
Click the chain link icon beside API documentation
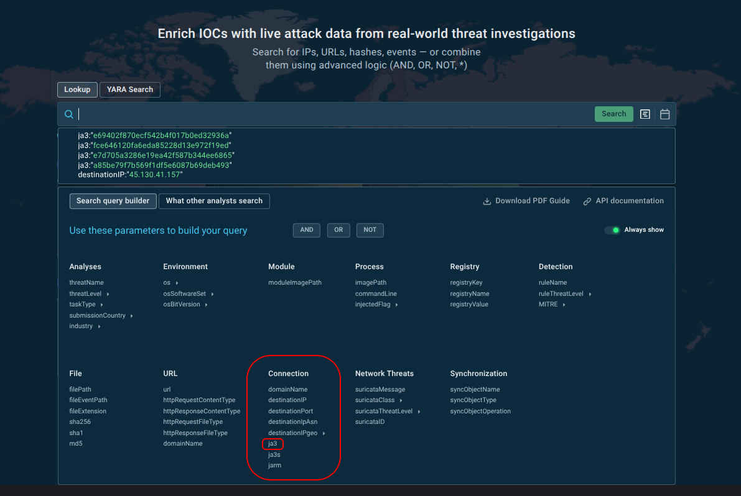pyautogui.click(x=586, y=201)
